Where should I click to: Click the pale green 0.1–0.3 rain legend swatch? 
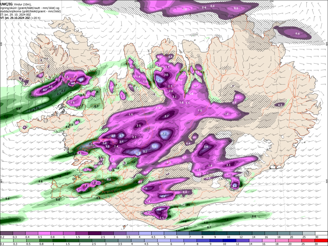(7, 240)
